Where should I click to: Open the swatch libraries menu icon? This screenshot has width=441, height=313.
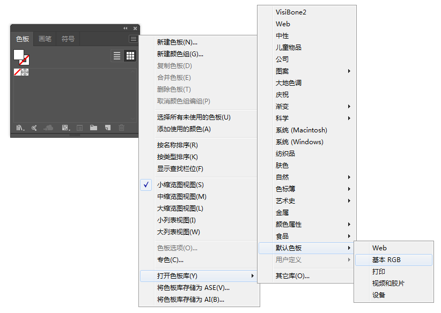click(x=20, y=128)
